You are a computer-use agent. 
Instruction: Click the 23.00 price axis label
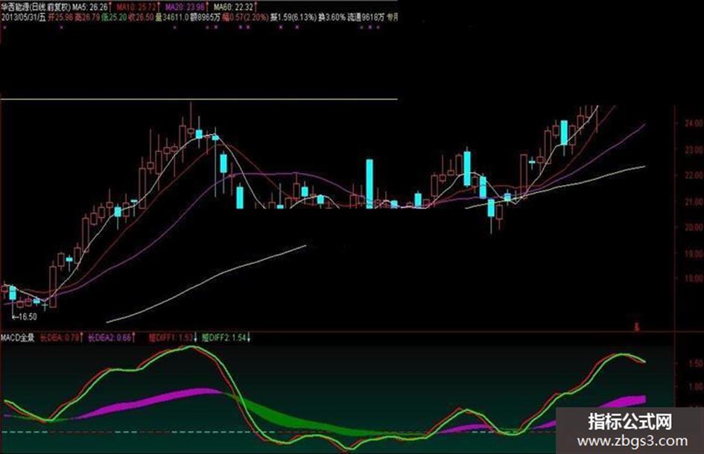click(694, 150)
